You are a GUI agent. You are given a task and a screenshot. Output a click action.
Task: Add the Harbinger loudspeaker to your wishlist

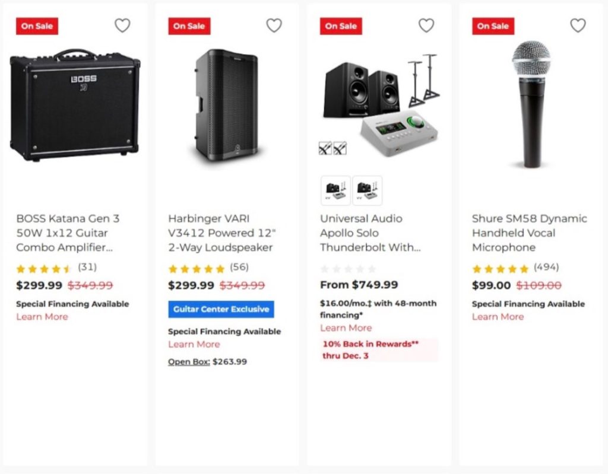274,26
